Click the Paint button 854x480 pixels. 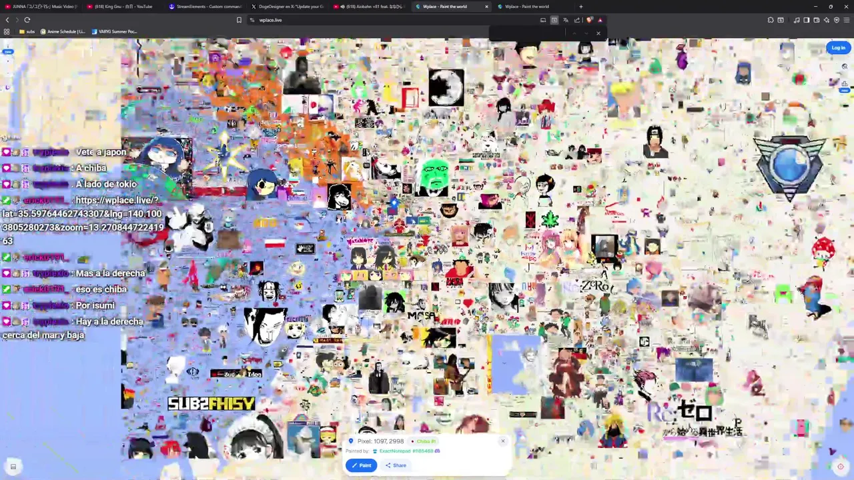[361, 465]
